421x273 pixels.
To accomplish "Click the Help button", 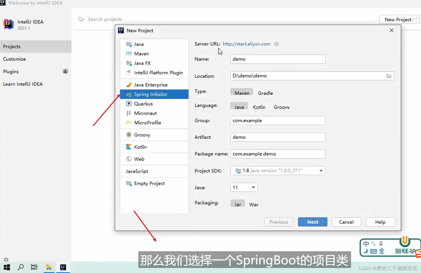I will (380, 222).
